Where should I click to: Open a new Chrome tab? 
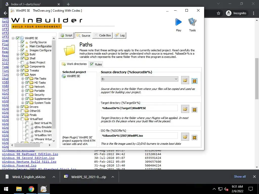(x=68, y=4)
